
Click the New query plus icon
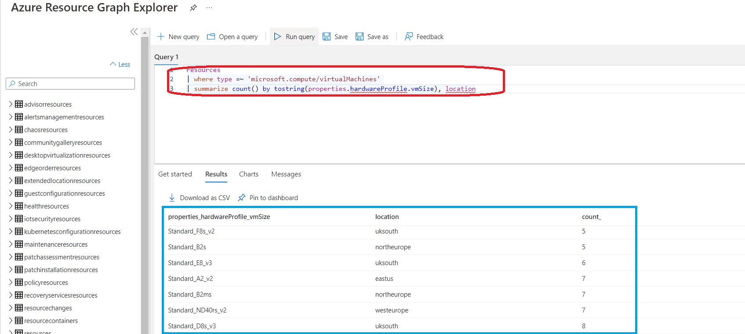click(x=161, y=37)
